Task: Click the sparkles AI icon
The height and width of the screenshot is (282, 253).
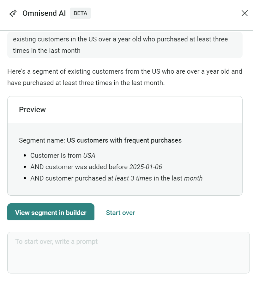Action: (x=13, y=13)
